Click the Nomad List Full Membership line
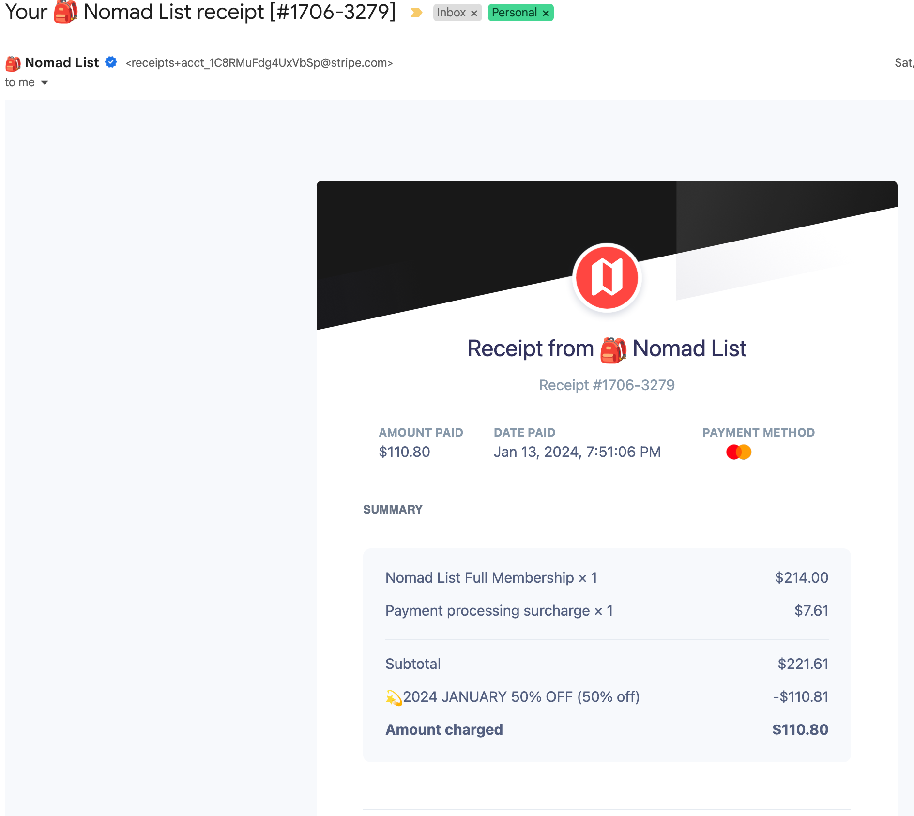914x816 pixels. pos(491,577)
